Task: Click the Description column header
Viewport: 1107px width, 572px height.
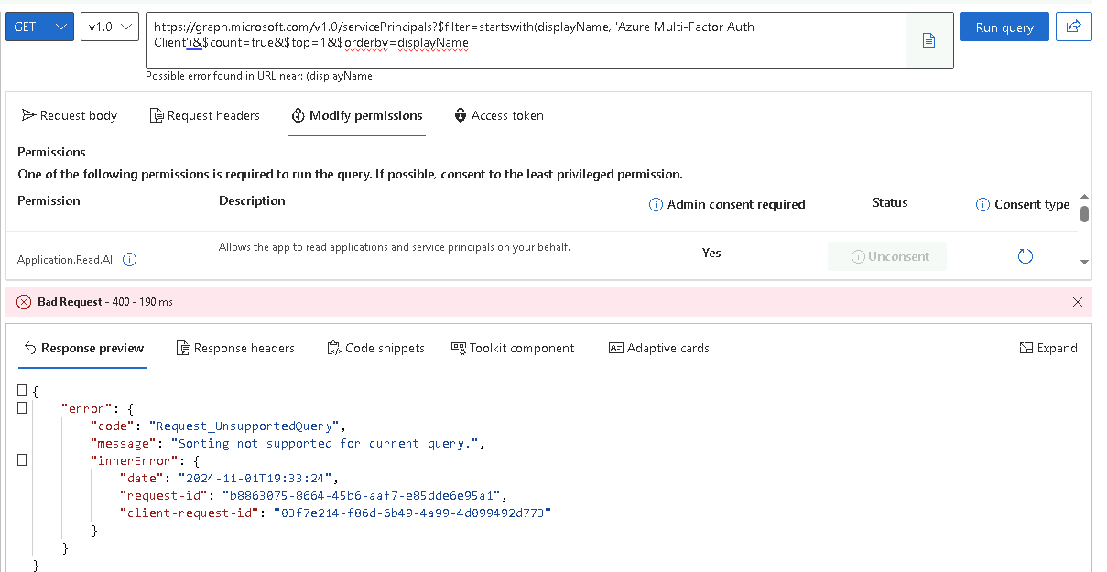Action: 252,200
